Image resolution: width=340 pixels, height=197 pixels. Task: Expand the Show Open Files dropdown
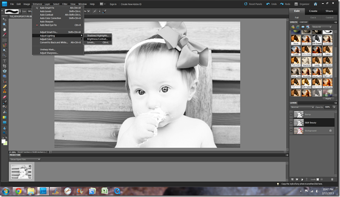pos(25,159)
